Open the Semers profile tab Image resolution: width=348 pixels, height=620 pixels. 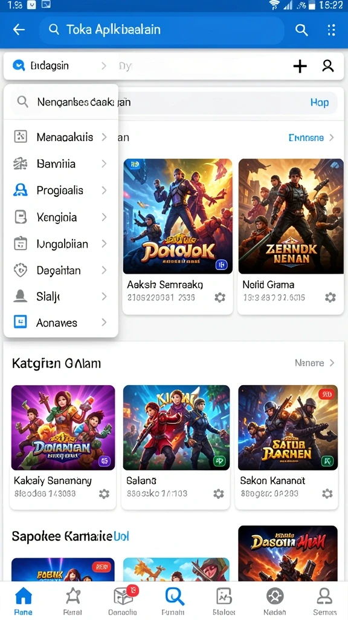[324, 601]
